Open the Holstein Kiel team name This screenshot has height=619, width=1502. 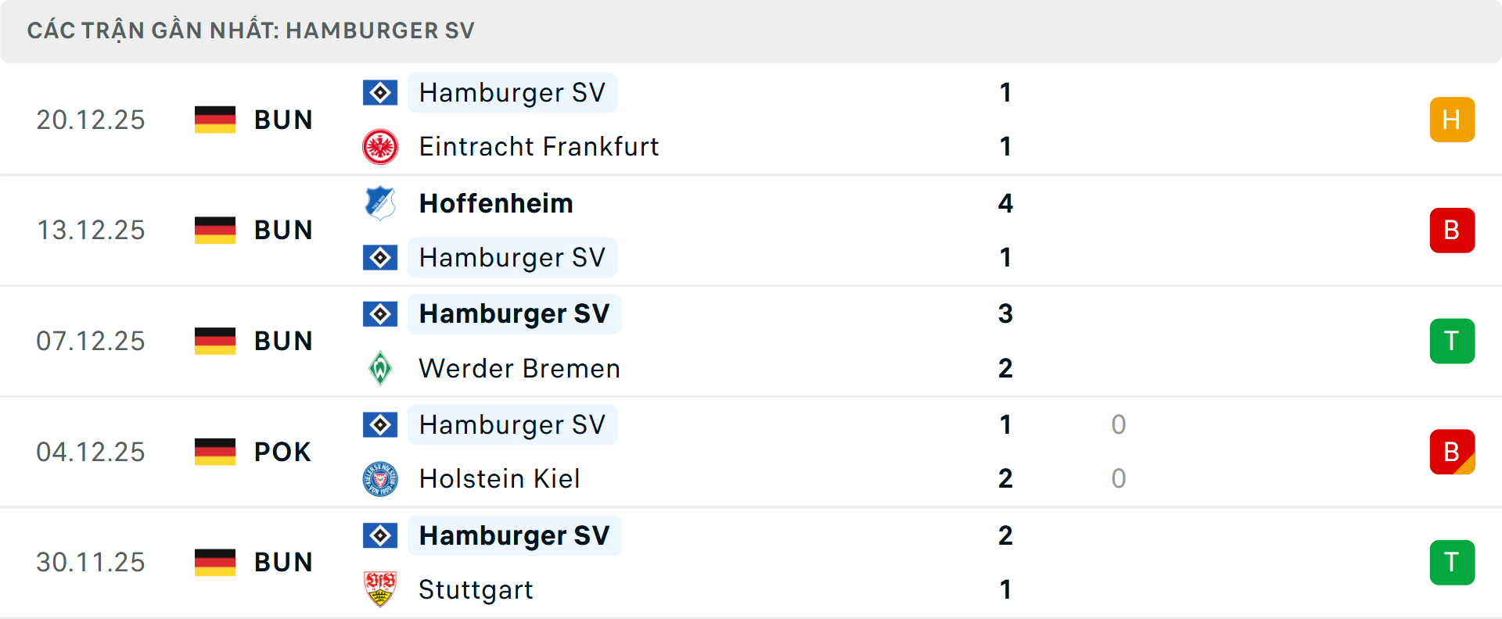(499, 479)
